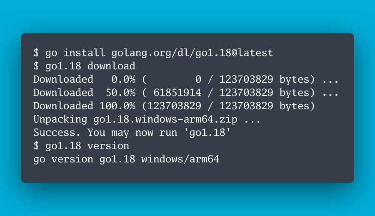Click the '$ go1.18 download' command line
This screenshot has height=216, width=375.
pyautogui.click(x=84, y=66)
